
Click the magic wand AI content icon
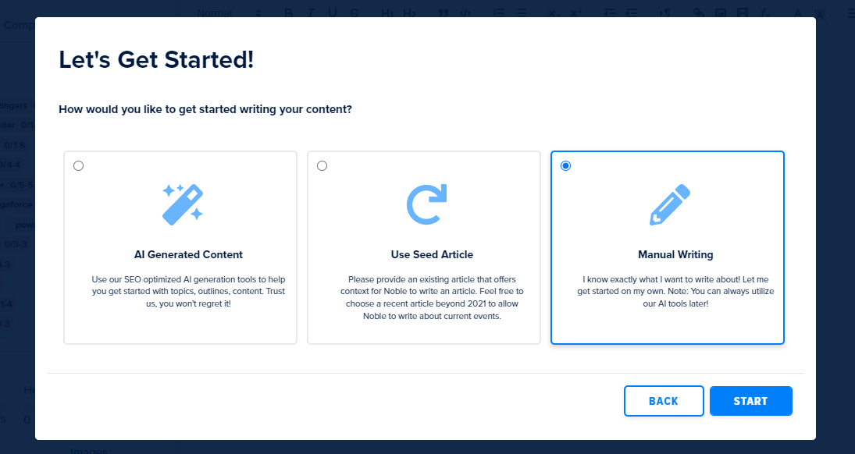(182, 204)
